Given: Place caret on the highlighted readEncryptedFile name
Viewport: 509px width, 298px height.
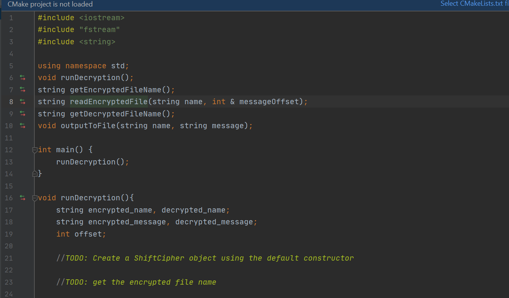Looking at the screenshot, I should (109, 101).
